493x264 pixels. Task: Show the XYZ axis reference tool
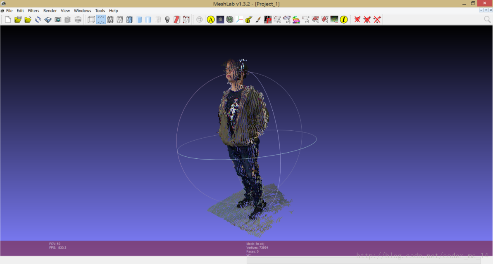[239, 20]
